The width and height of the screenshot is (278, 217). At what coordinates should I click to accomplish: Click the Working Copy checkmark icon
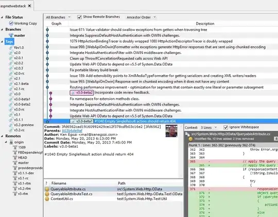click(11, 23)
